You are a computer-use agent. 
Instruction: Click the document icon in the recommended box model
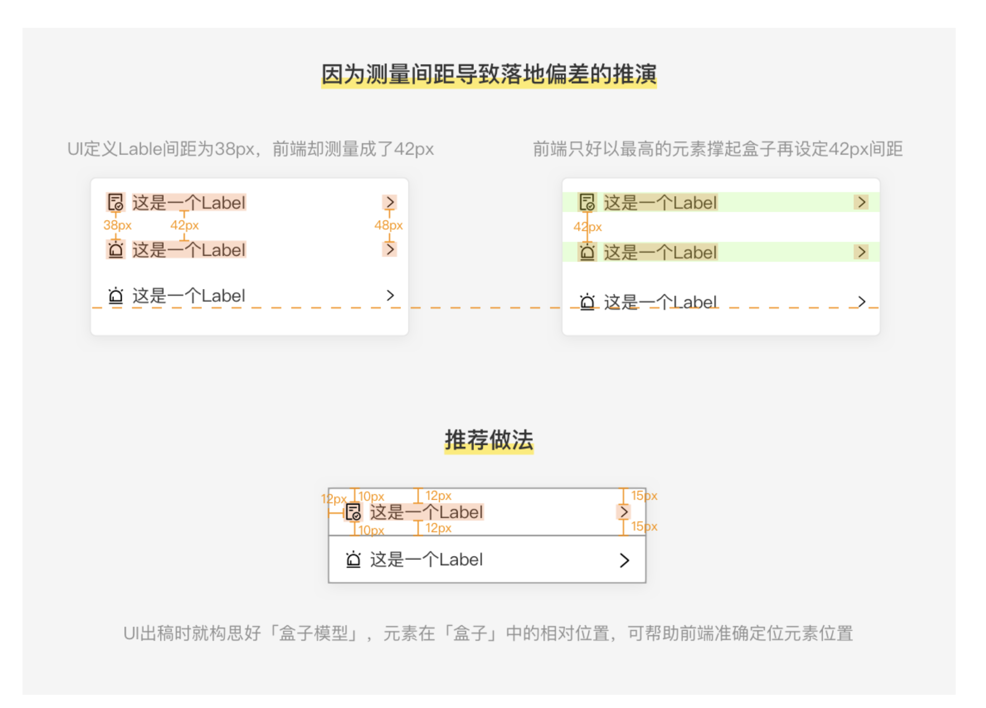pyautogui.click(x=353, y=512)
